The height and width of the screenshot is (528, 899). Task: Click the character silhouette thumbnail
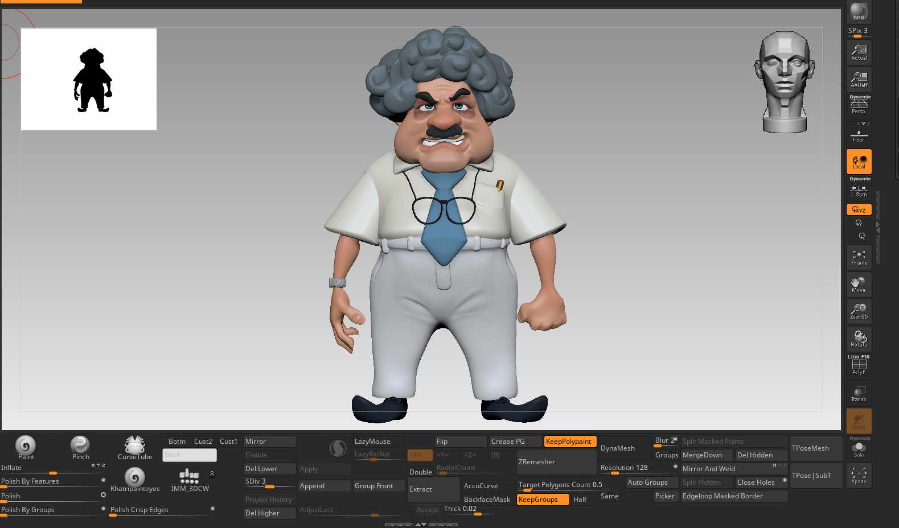(89, 79)
